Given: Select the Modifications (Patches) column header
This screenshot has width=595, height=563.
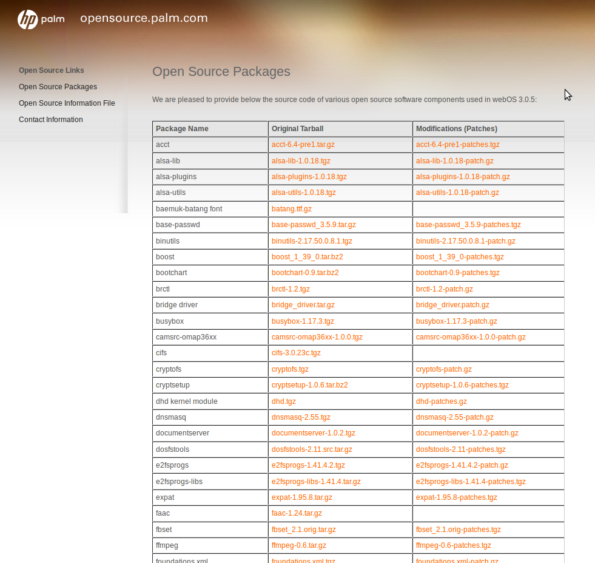Looking at the screenshot, I should (x=488, y=129).
